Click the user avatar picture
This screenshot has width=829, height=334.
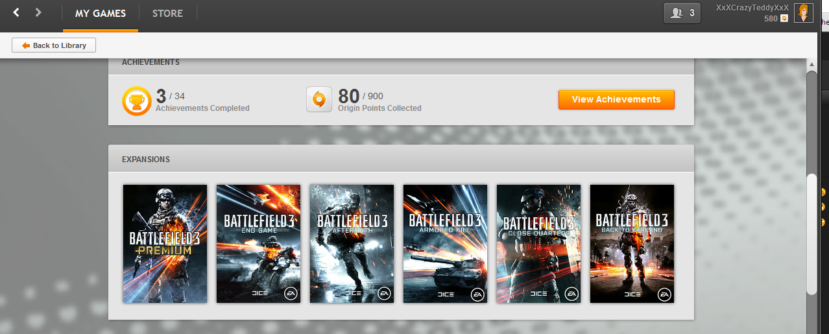(x=804, y=12)
